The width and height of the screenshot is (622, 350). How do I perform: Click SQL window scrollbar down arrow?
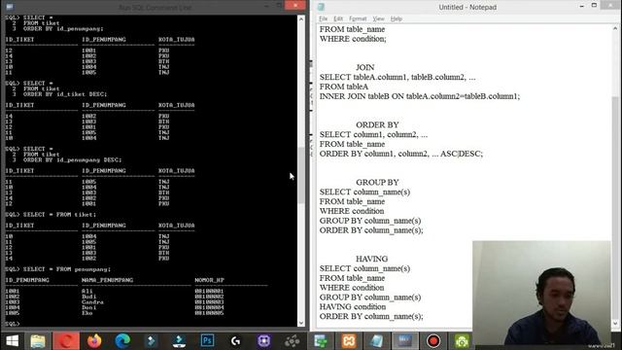[301, 323]
